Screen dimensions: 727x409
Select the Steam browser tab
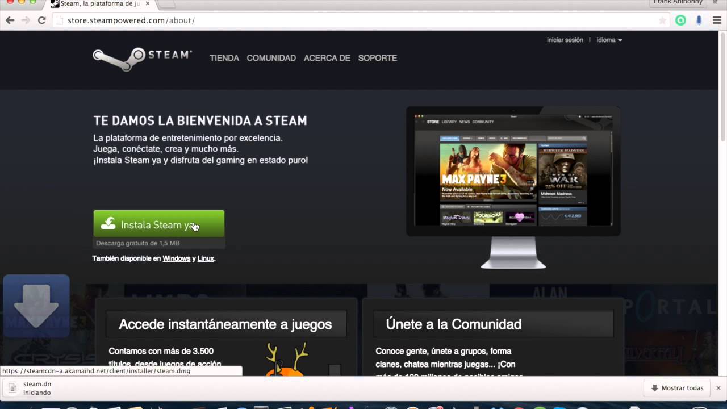(99, 4)
